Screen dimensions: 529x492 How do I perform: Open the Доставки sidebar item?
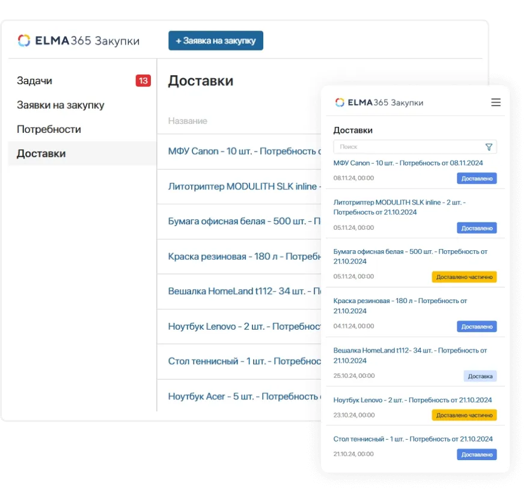(41, 153)
